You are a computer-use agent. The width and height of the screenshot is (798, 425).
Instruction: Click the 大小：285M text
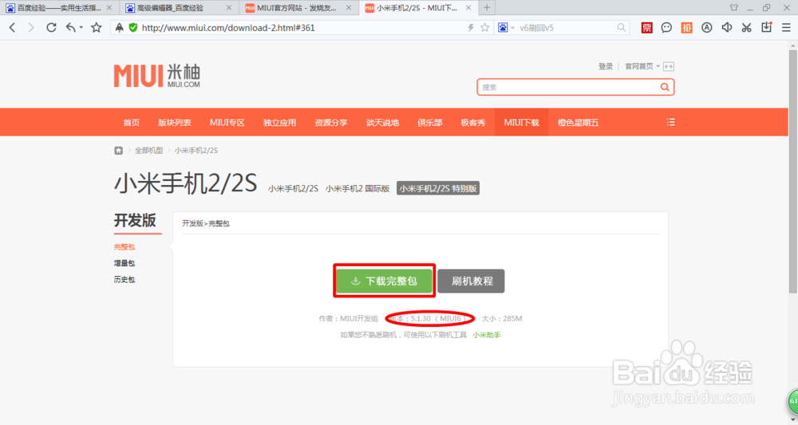pos(502,319)
